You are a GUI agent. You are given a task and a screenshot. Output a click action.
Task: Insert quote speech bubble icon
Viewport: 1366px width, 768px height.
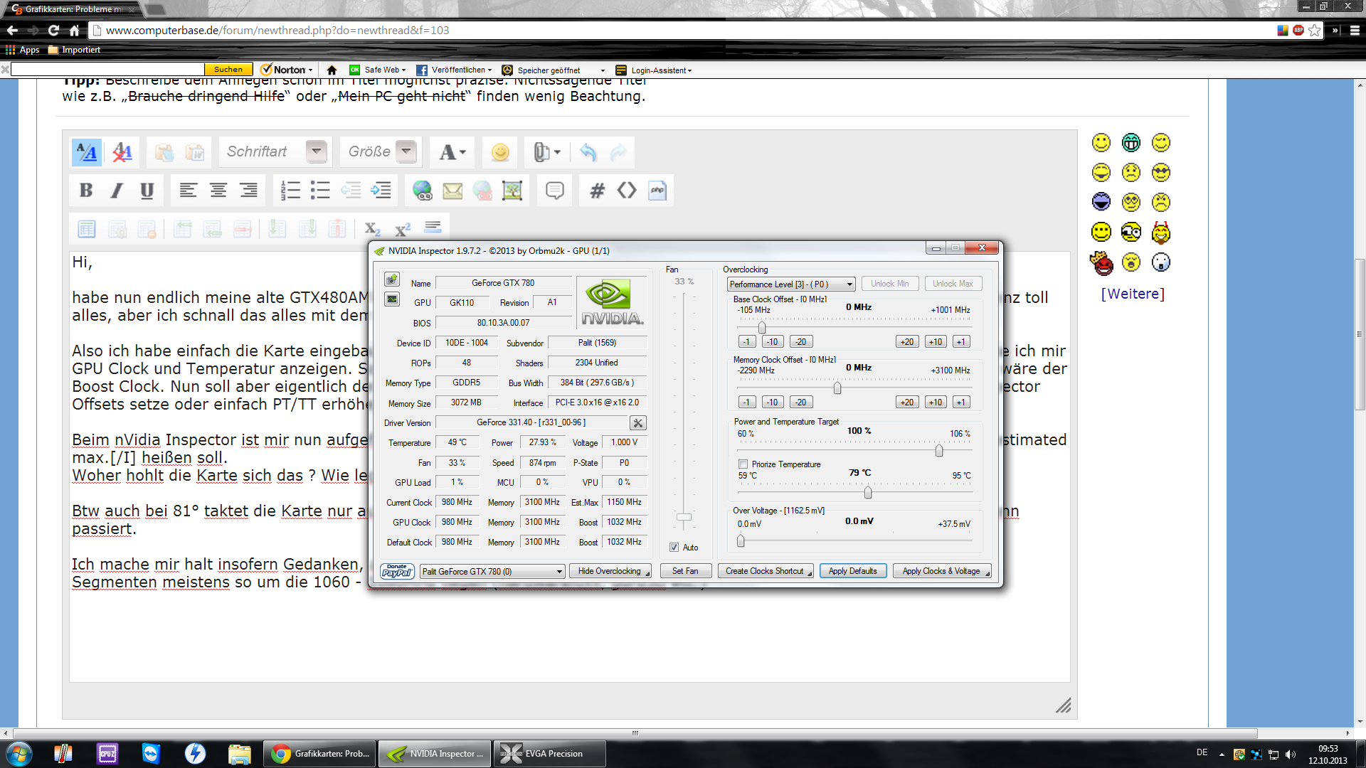pos(554,190)
